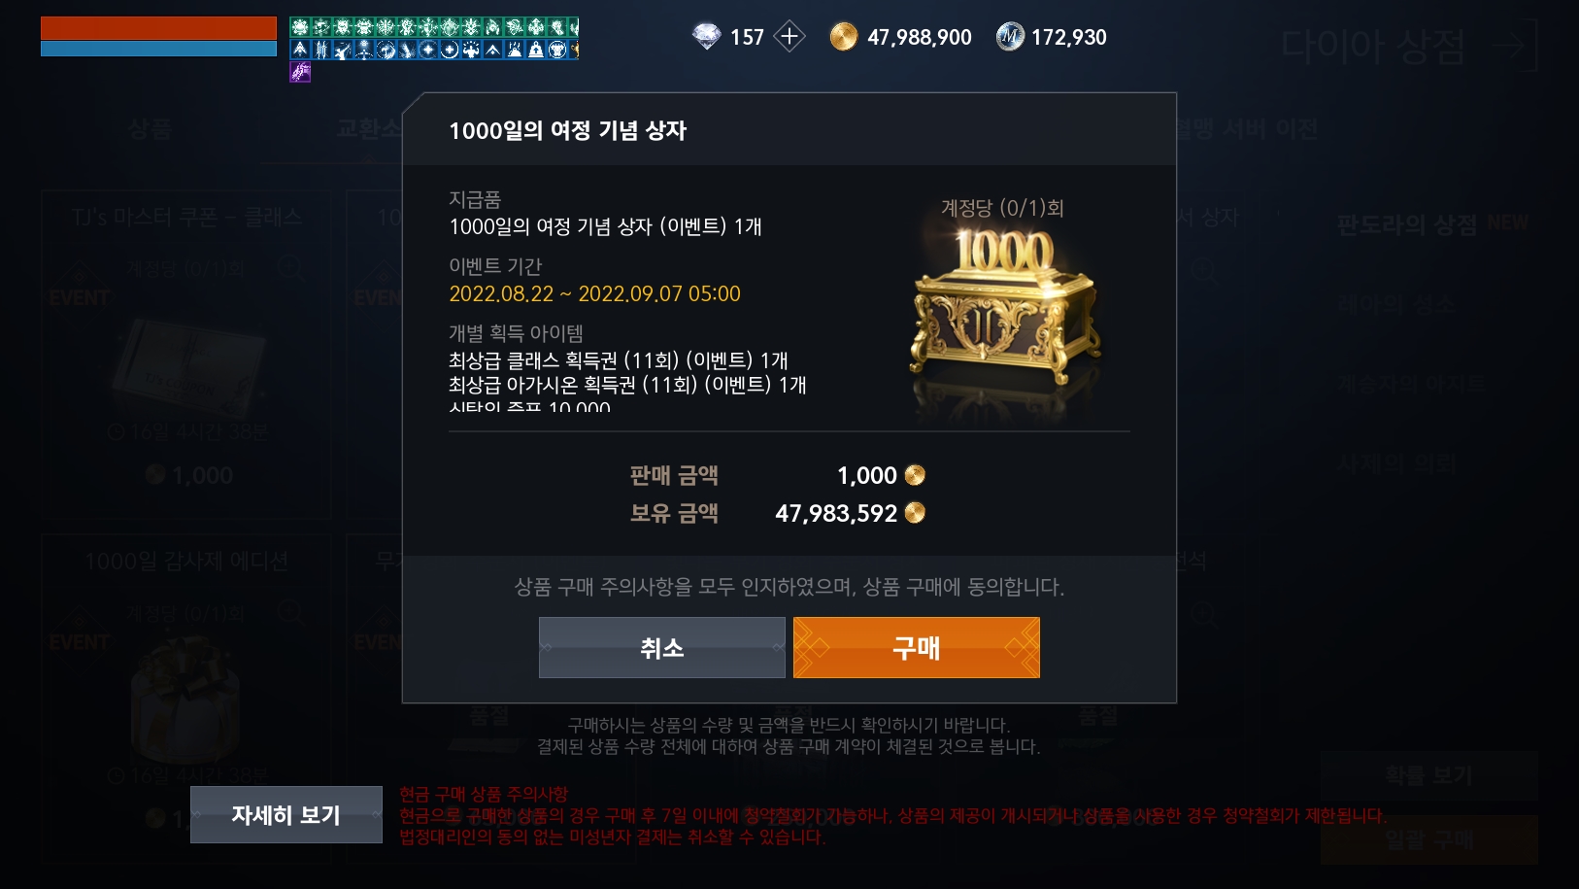Click the 취소 cancel button

click(x=661, y=647)
